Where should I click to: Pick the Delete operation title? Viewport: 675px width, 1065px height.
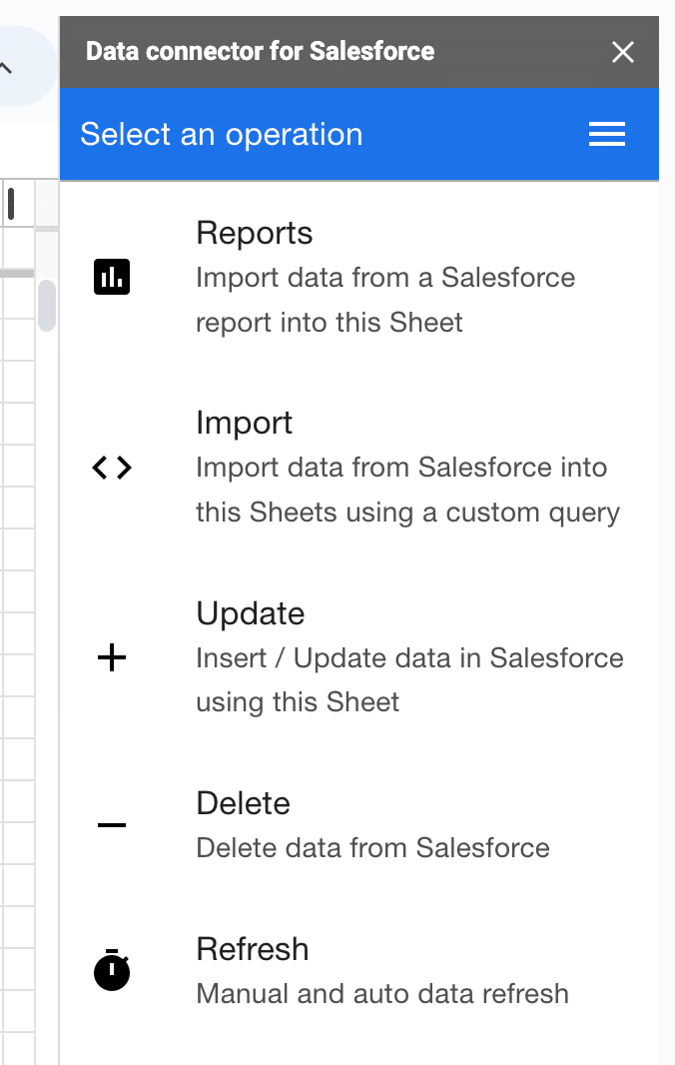(x=243, y=803)
